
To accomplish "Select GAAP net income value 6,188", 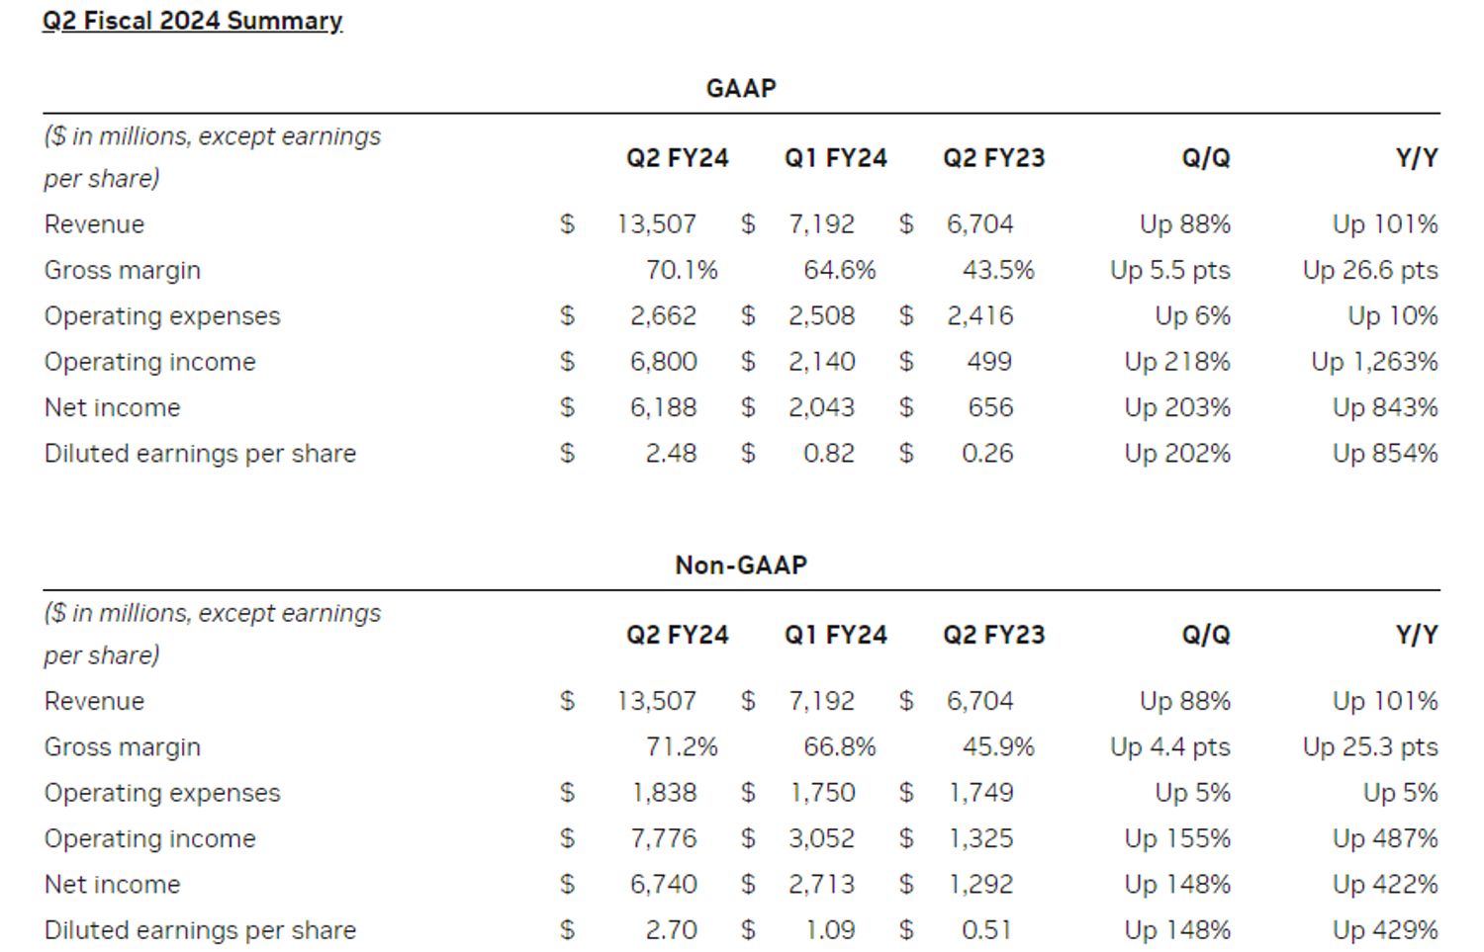I will [x=663, y=407].
